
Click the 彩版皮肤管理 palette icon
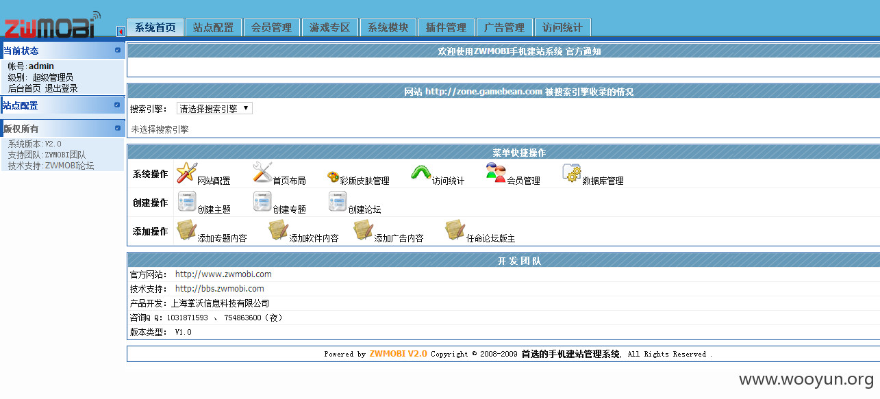point(334,177)
